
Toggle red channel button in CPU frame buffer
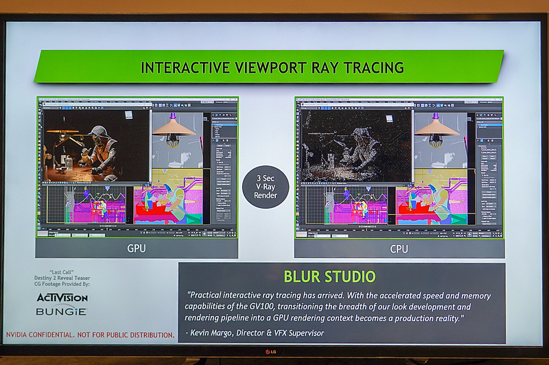pos(323,108)
